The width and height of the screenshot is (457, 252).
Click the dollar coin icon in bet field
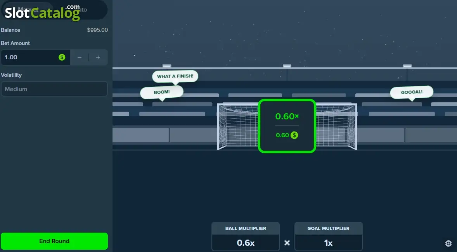(x=62, y=57)
